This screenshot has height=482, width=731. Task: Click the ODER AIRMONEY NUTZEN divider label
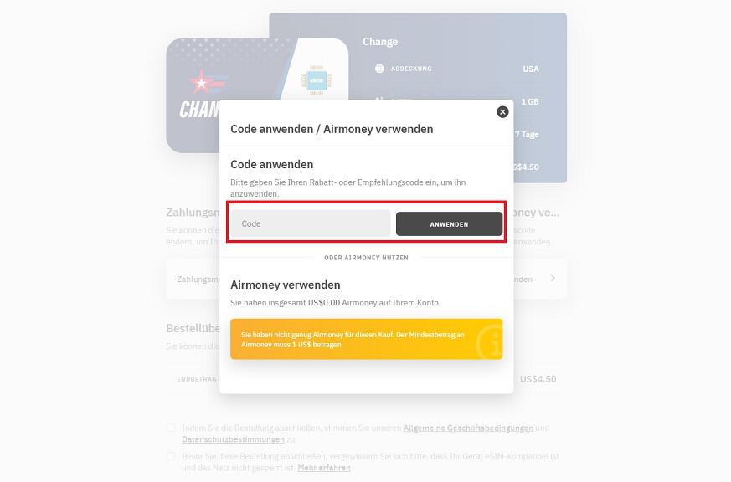[x=367, y=258]
